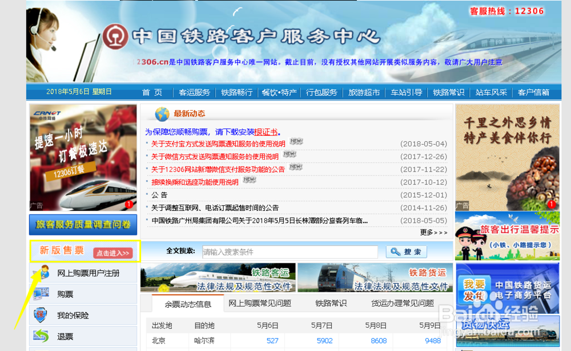Open 旅客出行温馨提示 banner
Screen dimensions: 571x351
click(507, 236)
